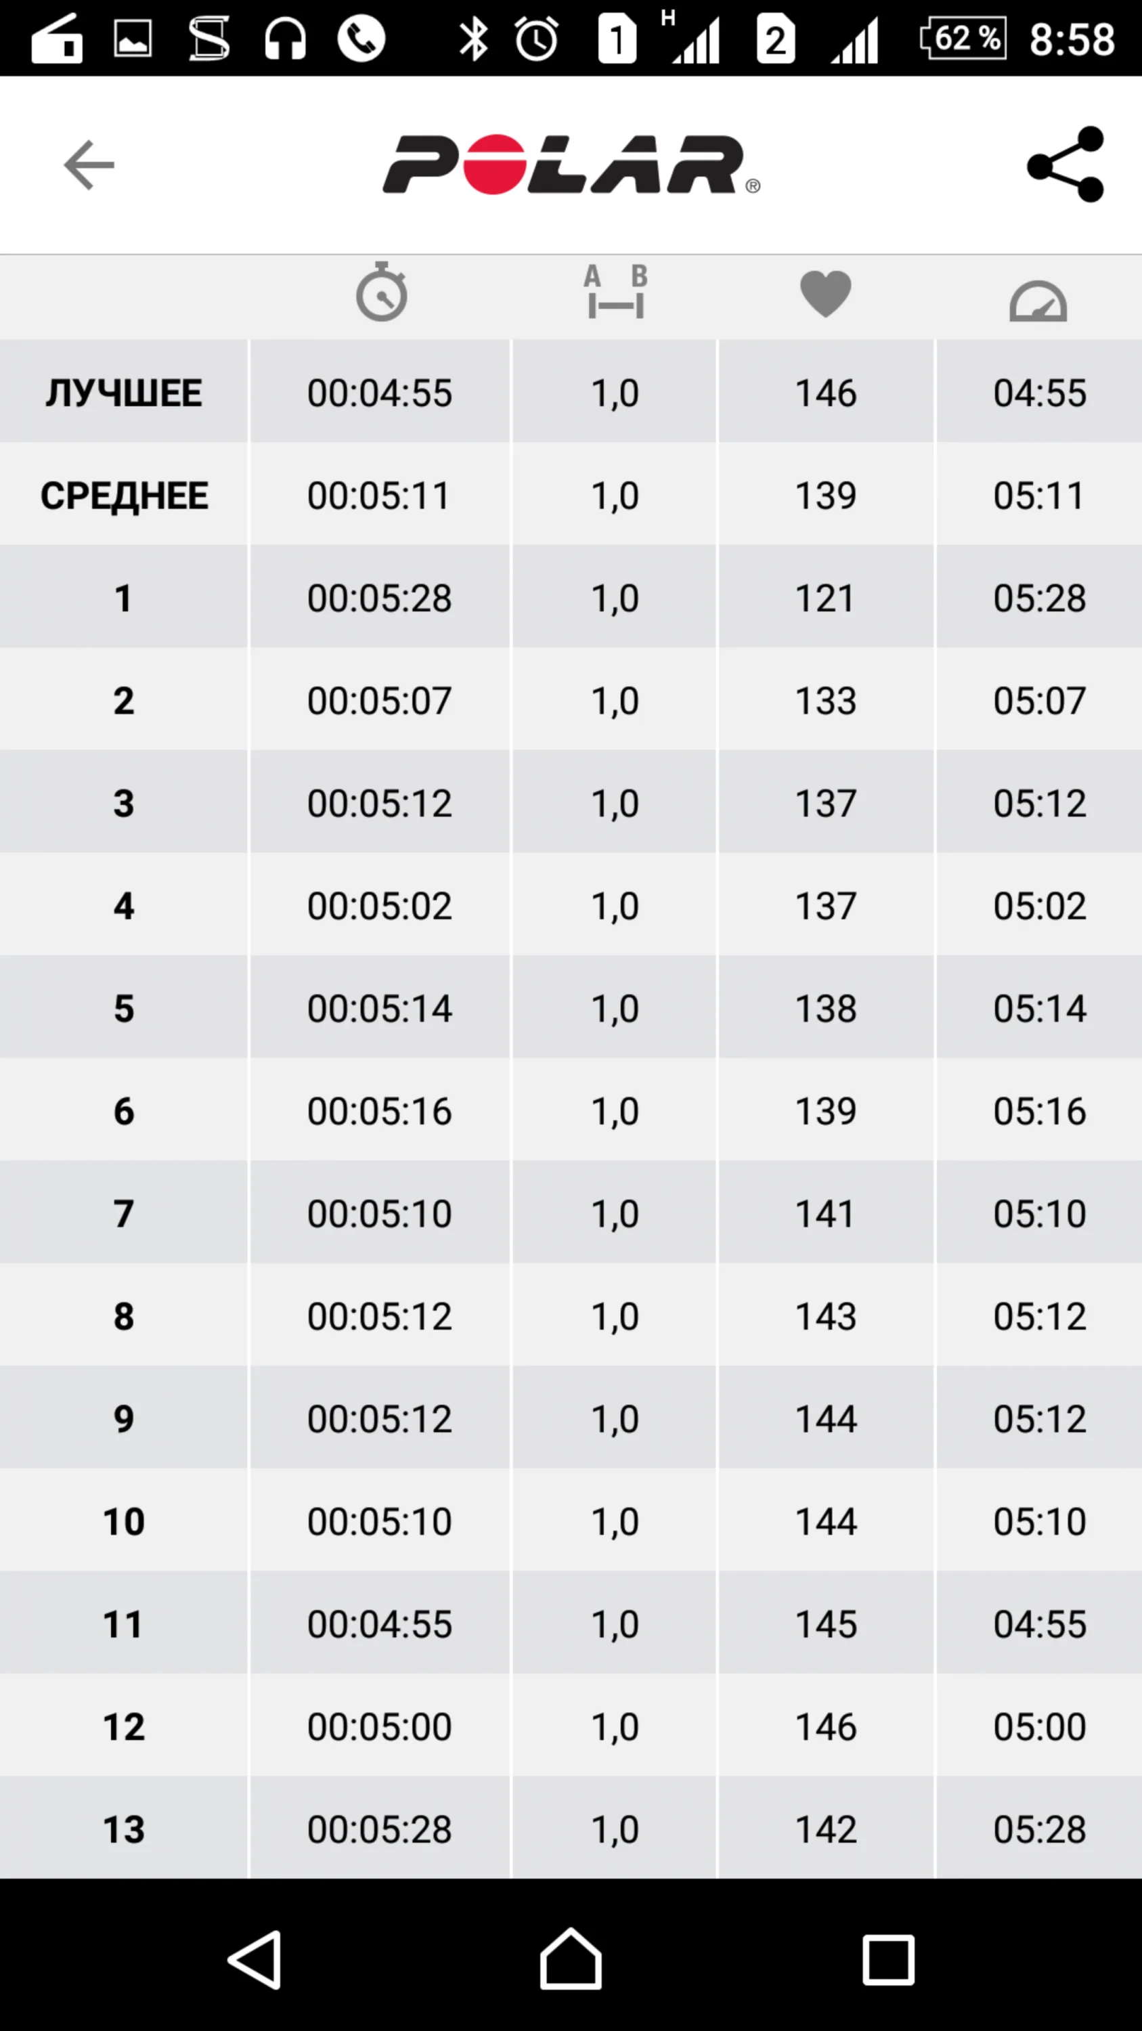Tap lap 11 duration 00:04:55
This screenshot has height=2031, width=1142.
[x=380, y=1624]
